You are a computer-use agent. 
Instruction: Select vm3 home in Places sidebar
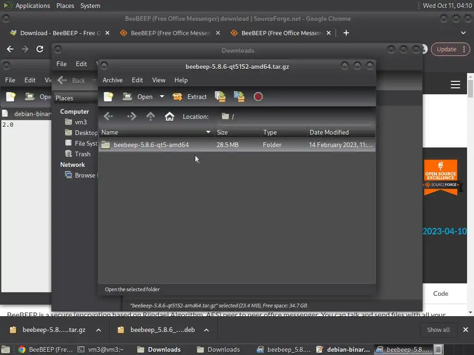(x=76, y=122)
